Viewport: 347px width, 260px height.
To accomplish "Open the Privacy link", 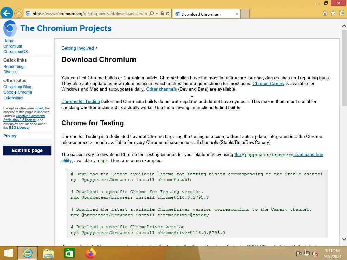I will tap(10, 136).
